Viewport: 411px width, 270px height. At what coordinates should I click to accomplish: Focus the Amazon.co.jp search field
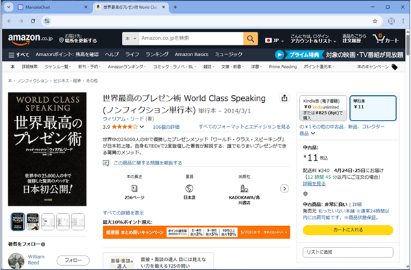[x=191, y=38]
